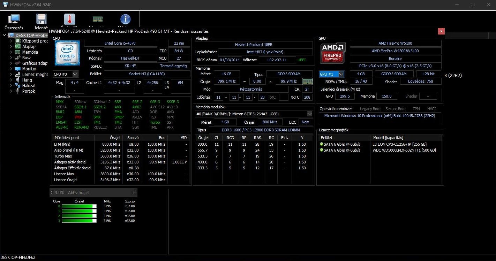
Task: Click the Core 3 clock progress bar
Action: click(79, 221)
